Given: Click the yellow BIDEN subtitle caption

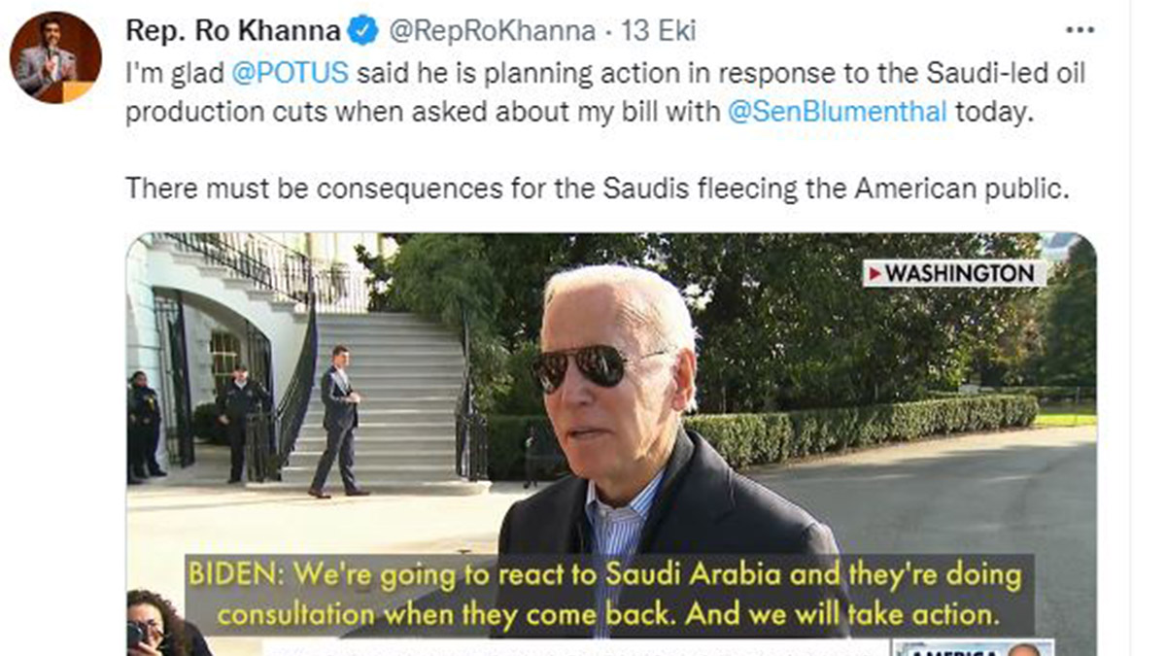Looking at the screenshot, I should pyautogui.click(x=604, y=594).
